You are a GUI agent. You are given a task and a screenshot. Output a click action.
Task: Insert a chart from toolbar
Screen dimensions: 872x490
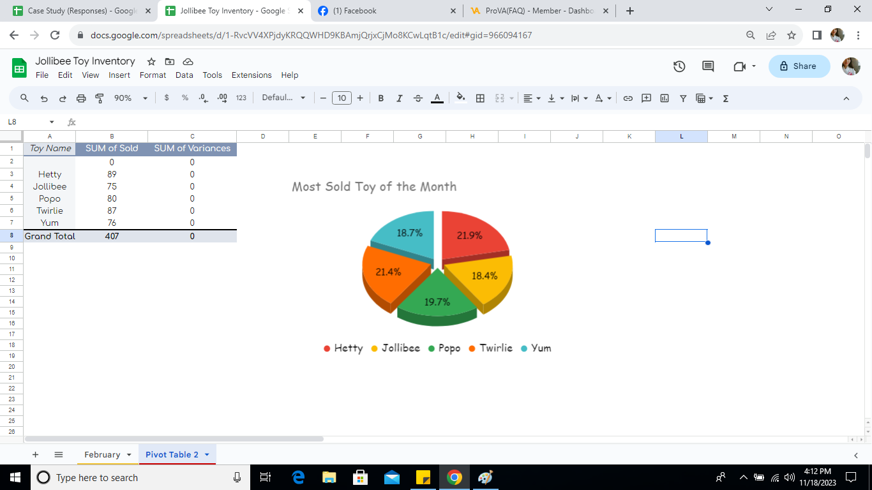[665, 98]
